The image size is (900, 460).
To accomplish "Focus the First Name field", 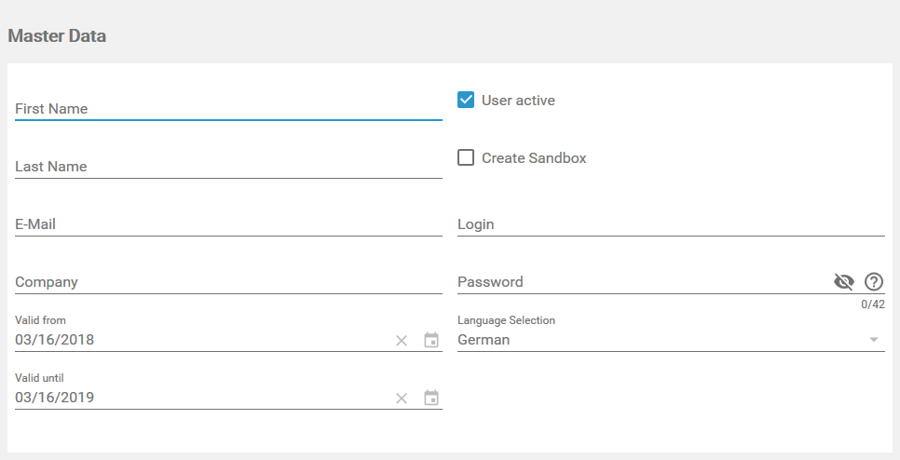I will [228, 109].
